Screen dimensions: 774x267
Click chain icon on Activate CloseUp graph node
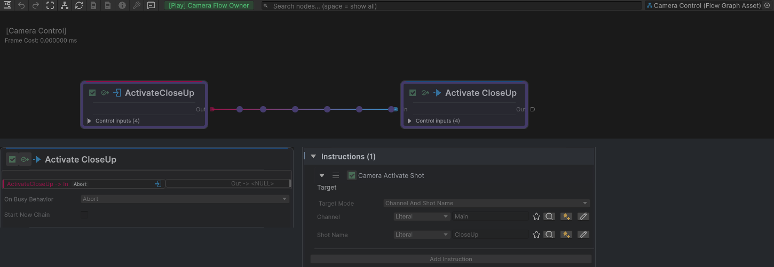click(x=425, y=93)
